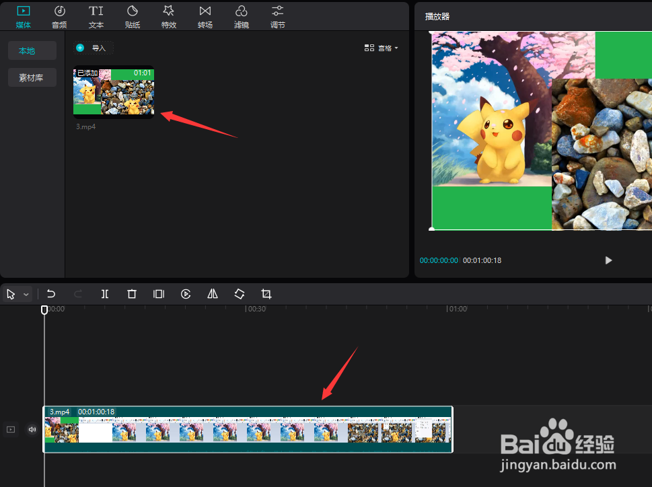Click the preview image in the player
The width and height of the screenshot is (652, 487).
click(542, 130)
